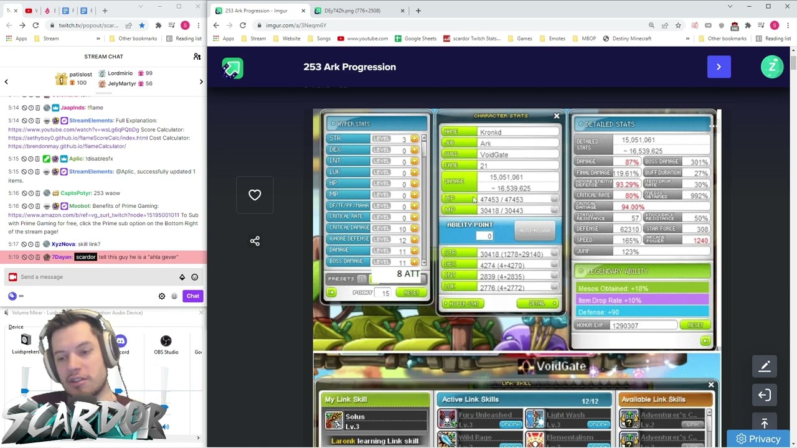This screenshot has width=797, height=448.
Task: Switch to the DEy74Zh.png tab
Action: click(x=359, y=11)
